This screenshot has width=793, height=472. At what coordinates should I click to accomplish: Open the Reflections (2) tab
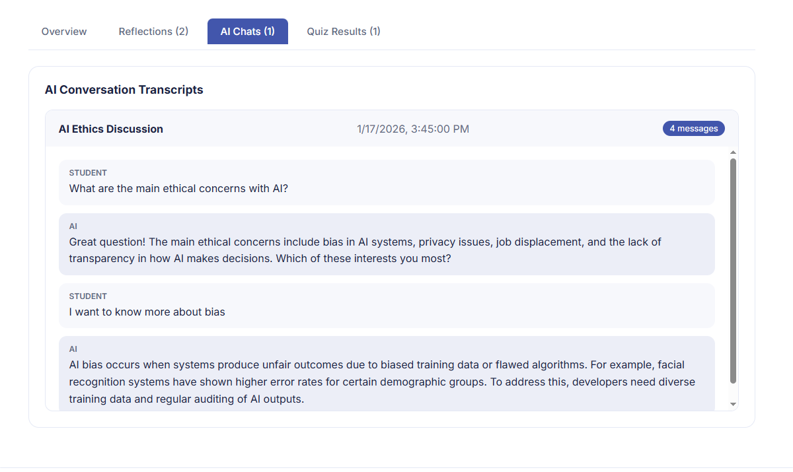153,32
